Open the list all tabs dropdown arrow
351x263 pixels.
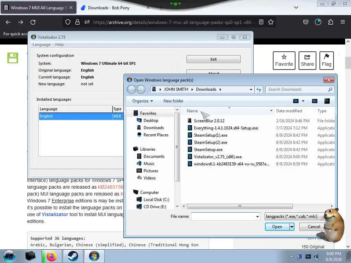pyautogui.click(x=296, y=8)
